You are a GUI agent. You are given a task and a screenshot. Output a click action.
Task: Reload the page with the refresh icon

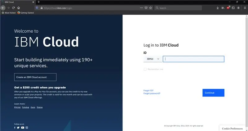click(x=13, y=8)
